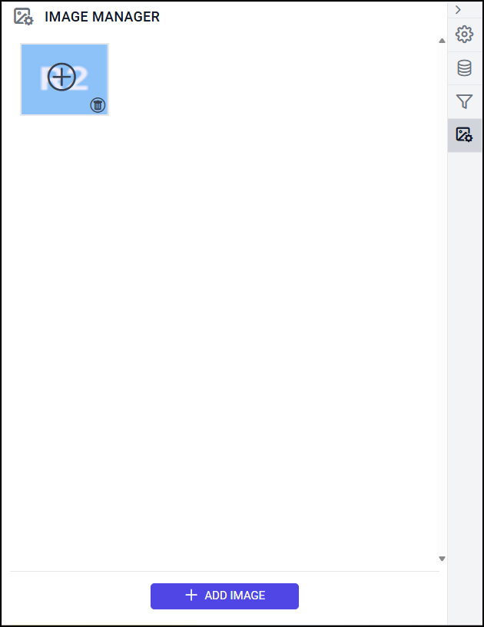This screenshot has width=484, height=627.
Task: Click the scroll down arrow
Action: 442,559
